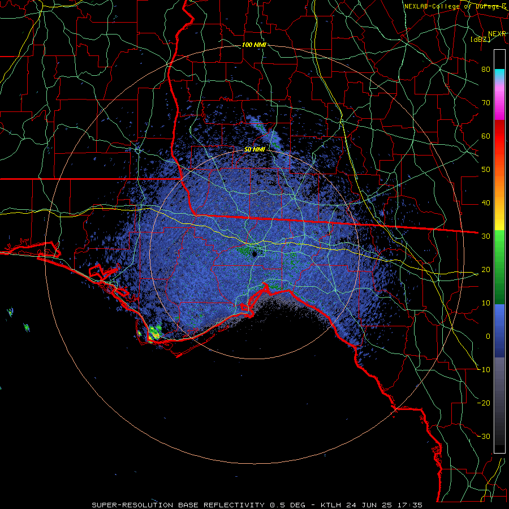Click the 70 value on the dBZ scale

486,102
